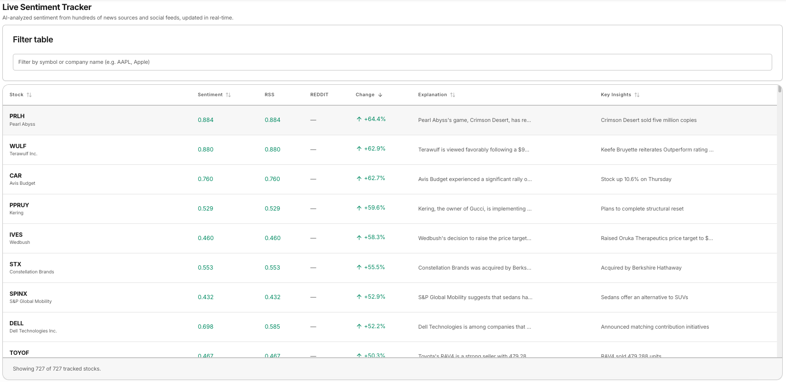Click insight 'Crimson Desert sold five million copies'
The image size is (786, 382).
tap(649, 120)
